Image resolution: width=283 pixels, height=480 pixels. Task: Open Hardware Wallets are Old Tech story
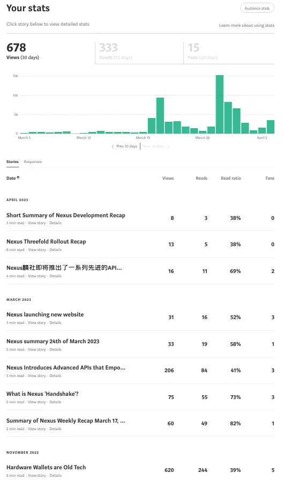click(46, 468)
